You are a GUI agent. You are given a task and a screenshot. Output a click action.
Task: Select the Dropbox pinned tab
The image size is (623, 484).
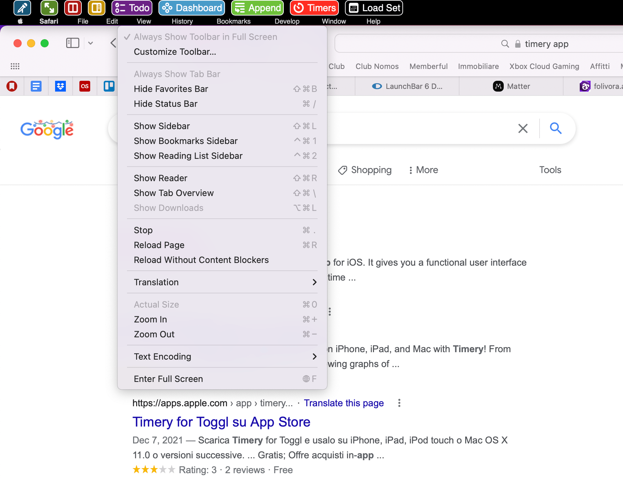click(x=60, y=86)
